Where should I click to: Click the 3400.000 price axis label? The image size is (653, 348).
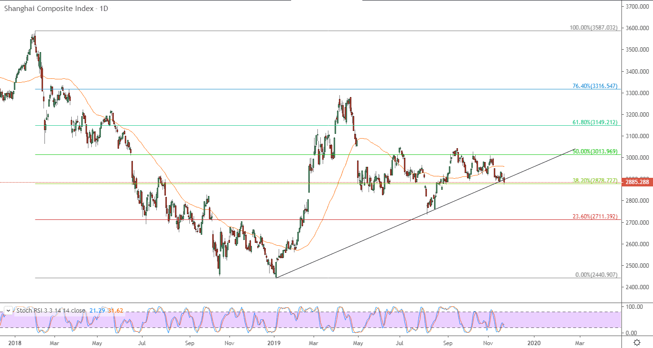point(637,72)
